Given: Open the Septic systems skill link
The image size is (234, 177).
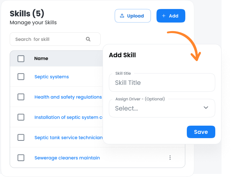Looking at the screenshot, I should coord(51,77).
